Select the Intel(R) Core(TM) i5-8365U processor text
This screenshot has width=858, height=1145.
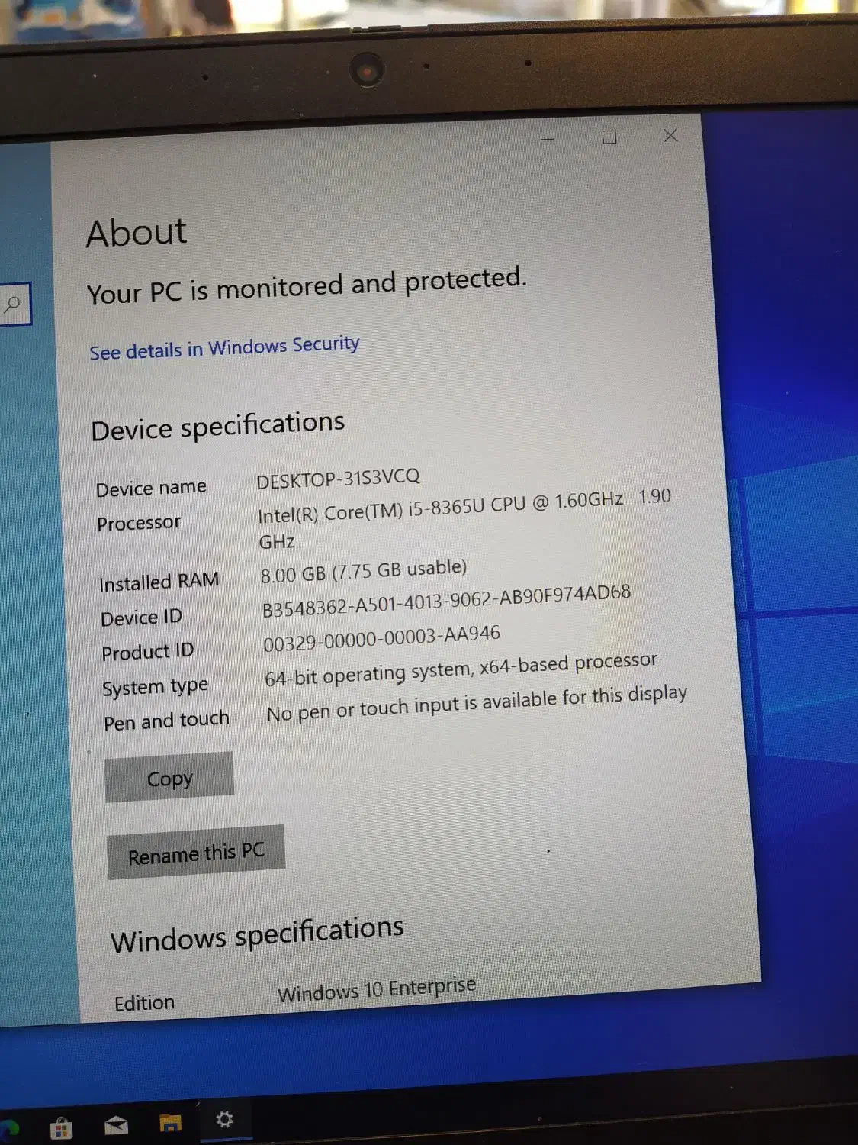click(464, 518)
